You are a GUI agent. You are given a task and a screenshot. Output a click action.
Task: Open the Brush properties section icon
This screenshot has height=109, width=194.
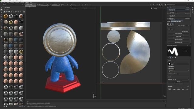click(x=168, y=58)
